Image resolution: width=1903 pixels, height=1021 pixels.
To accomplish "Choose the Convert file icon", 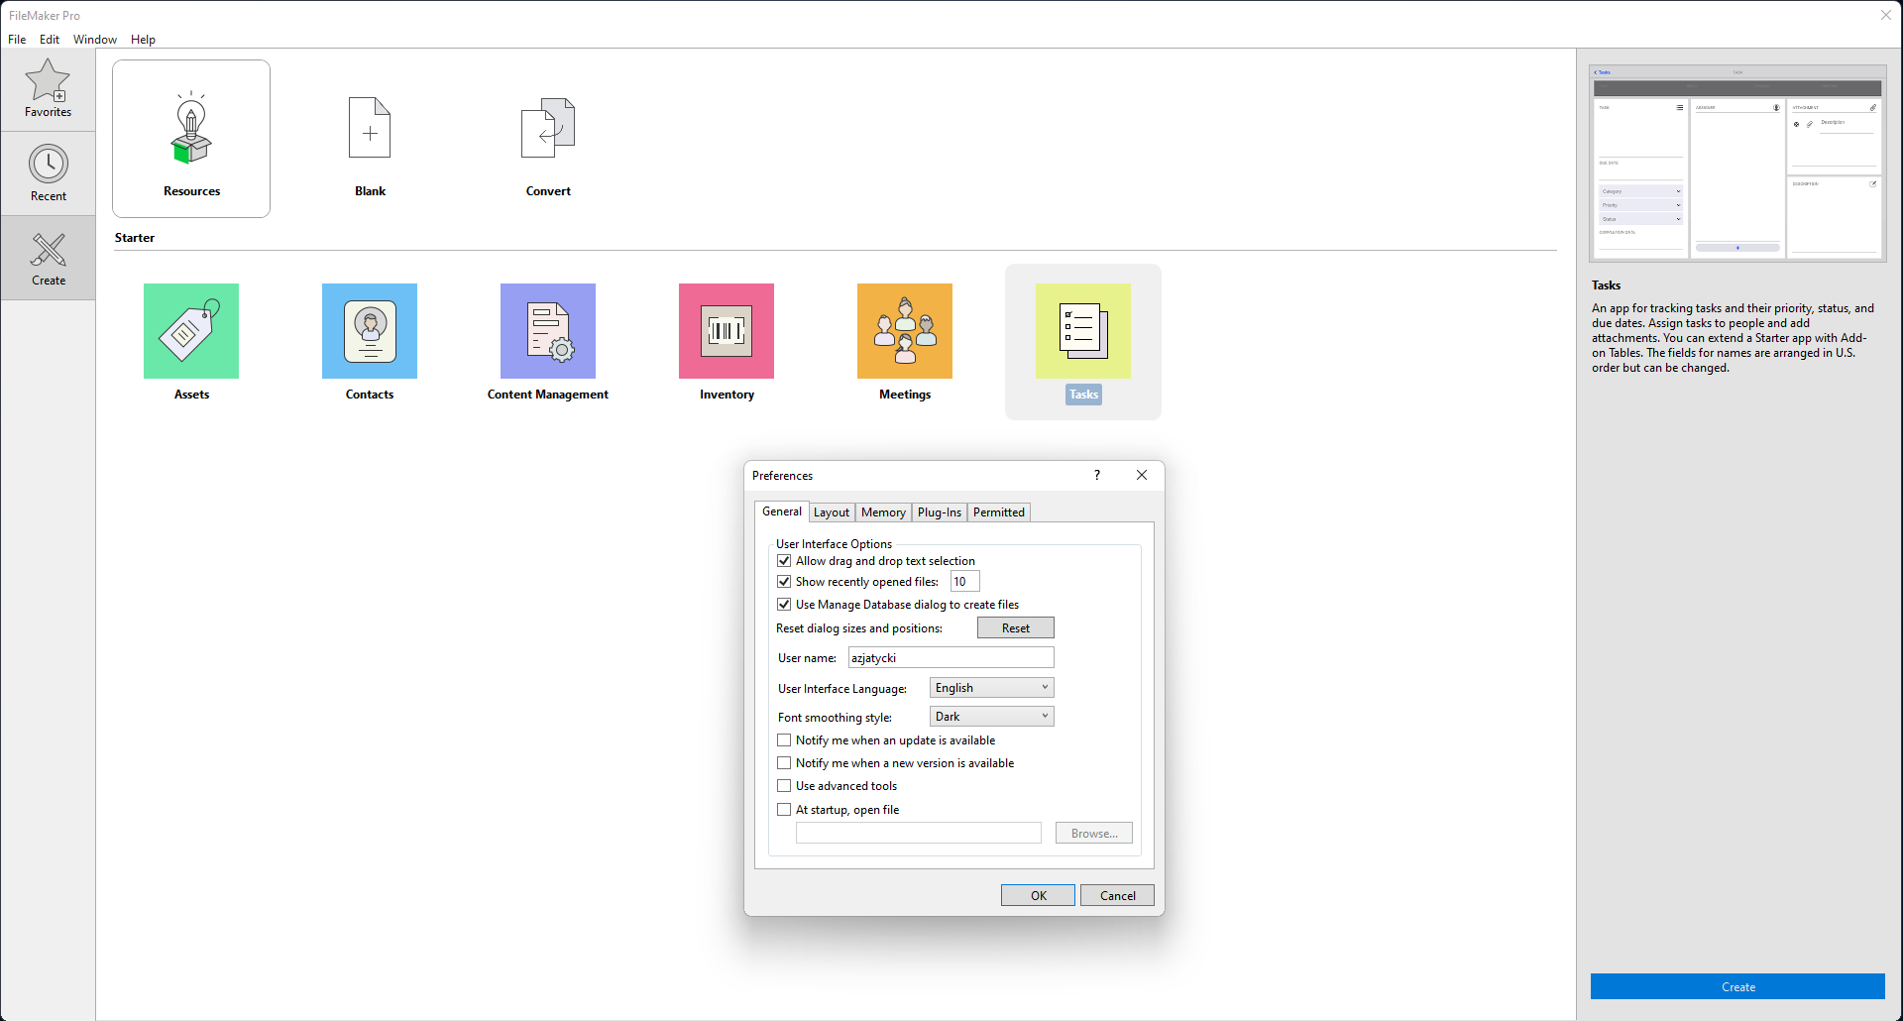I will (548, 128).
